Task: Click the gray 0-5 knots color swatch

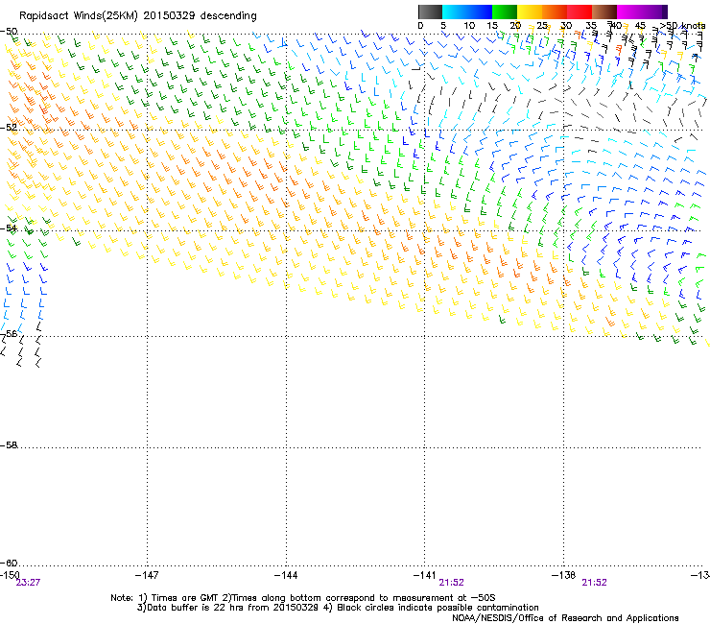Action: click(430, 12)
